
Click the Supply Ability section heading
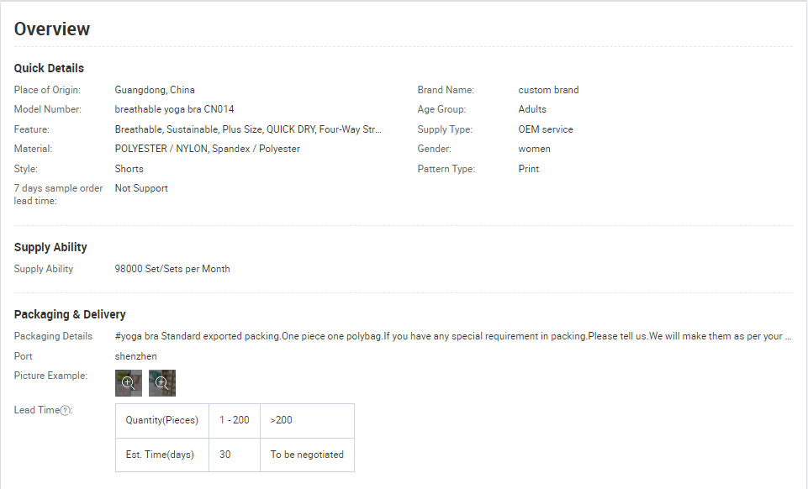pos(50,247)
